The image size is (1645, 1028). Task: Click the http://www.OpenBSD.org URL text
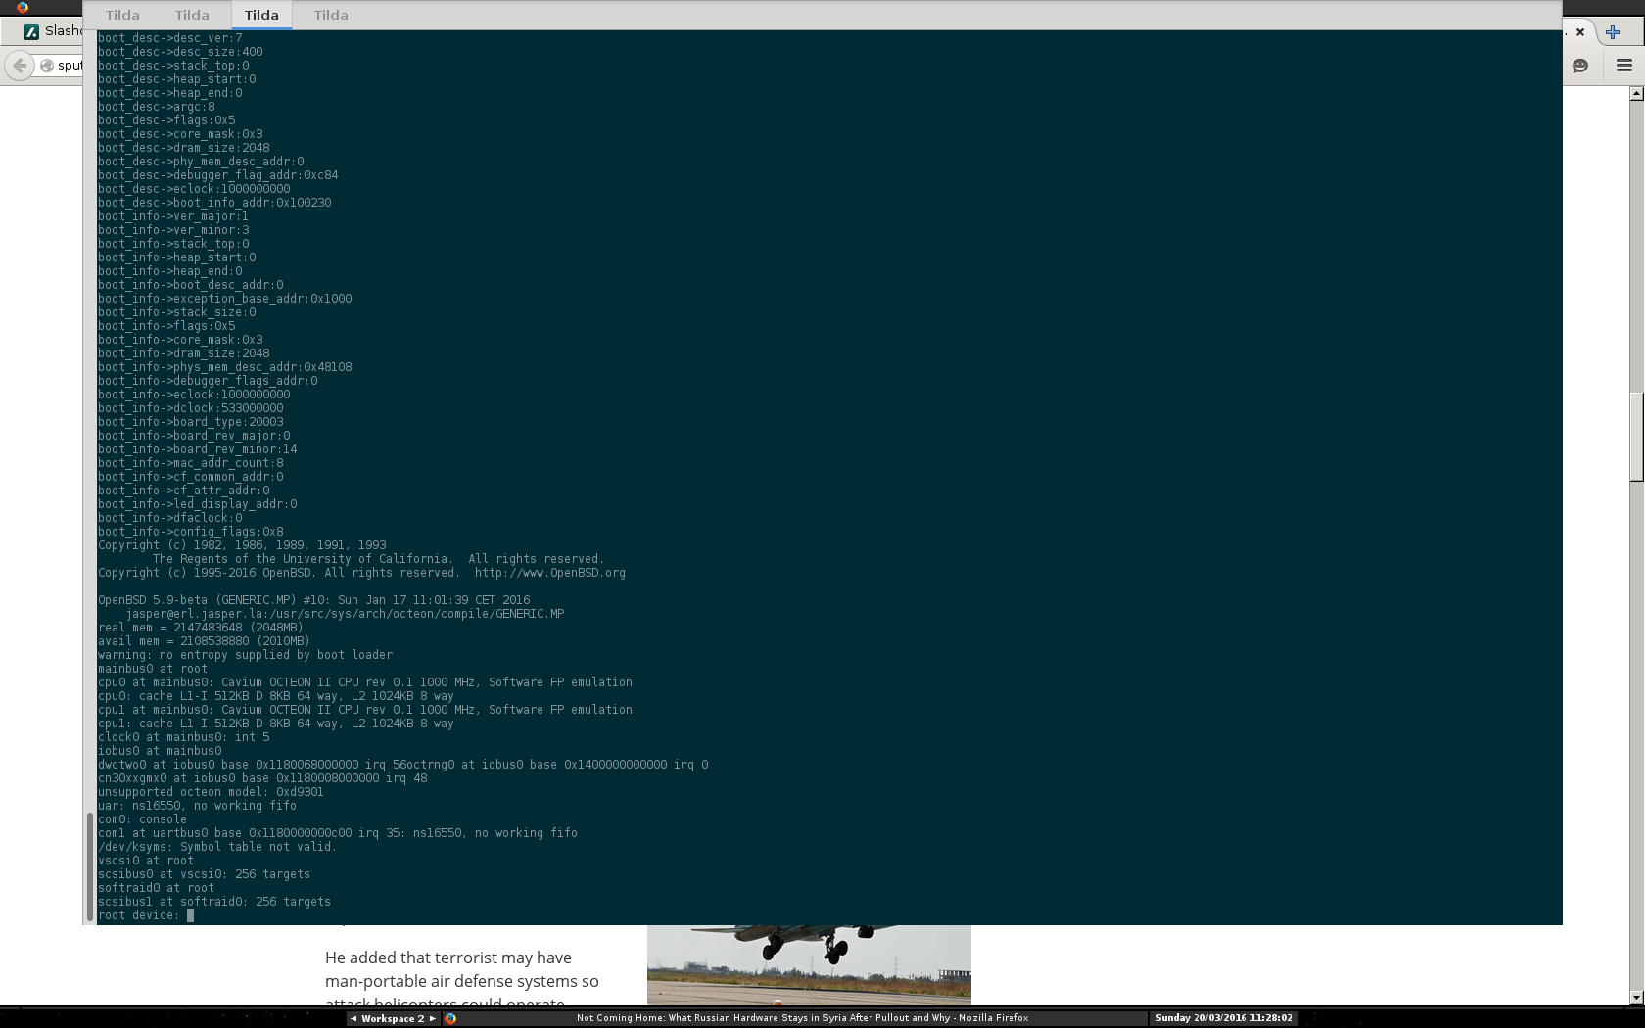coord(550,573)
